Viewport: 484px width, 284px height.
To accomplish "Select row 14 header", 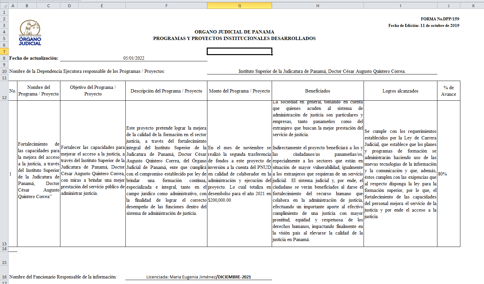I will tap(4, 249).
